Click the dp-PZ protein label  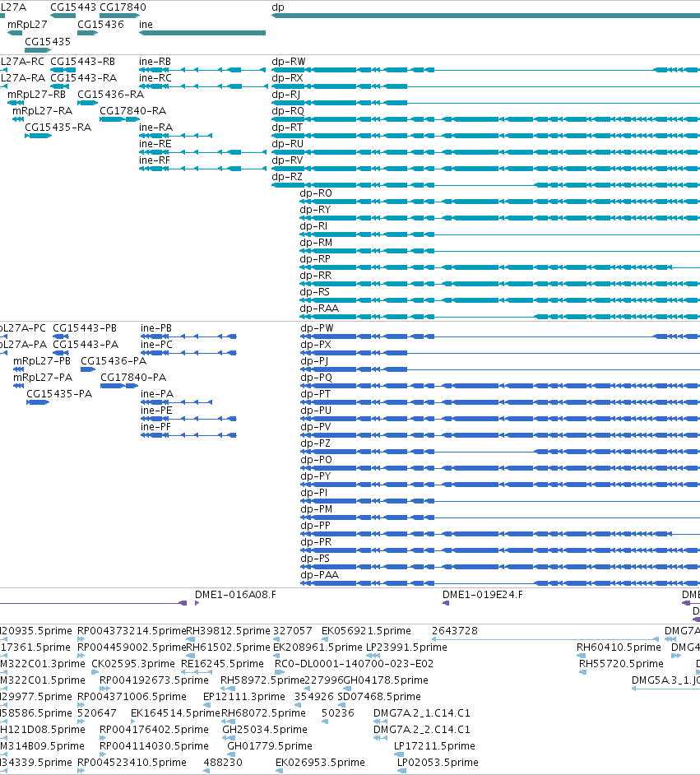pos(316,443)
